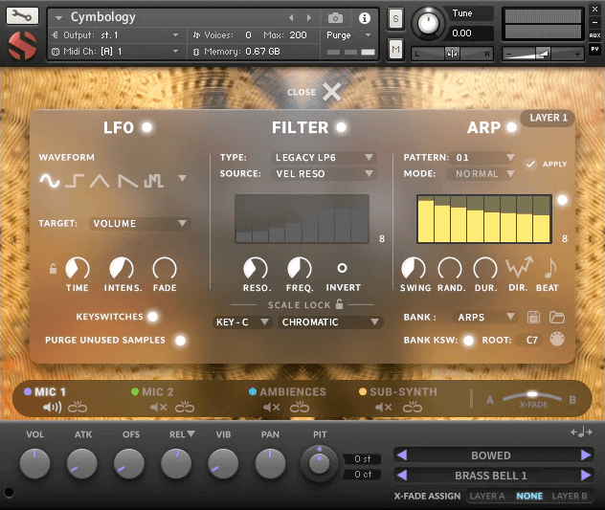The height and width of the screenshot is (510, 605).
Task: Toggle the LFO power switch
Action: tap(147, 127)
